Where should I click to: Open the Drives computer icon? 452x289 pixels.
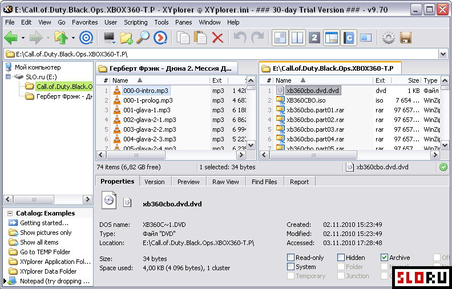click(110, 38)
